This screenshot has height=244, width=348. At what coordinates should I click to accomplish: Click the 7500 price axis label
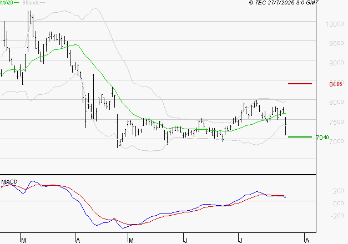click(334, 122)
